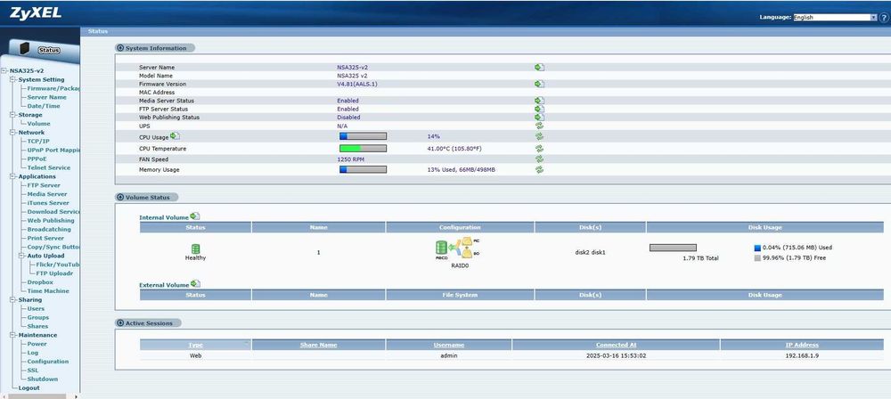Click the help question mark icon

point(884,18)
